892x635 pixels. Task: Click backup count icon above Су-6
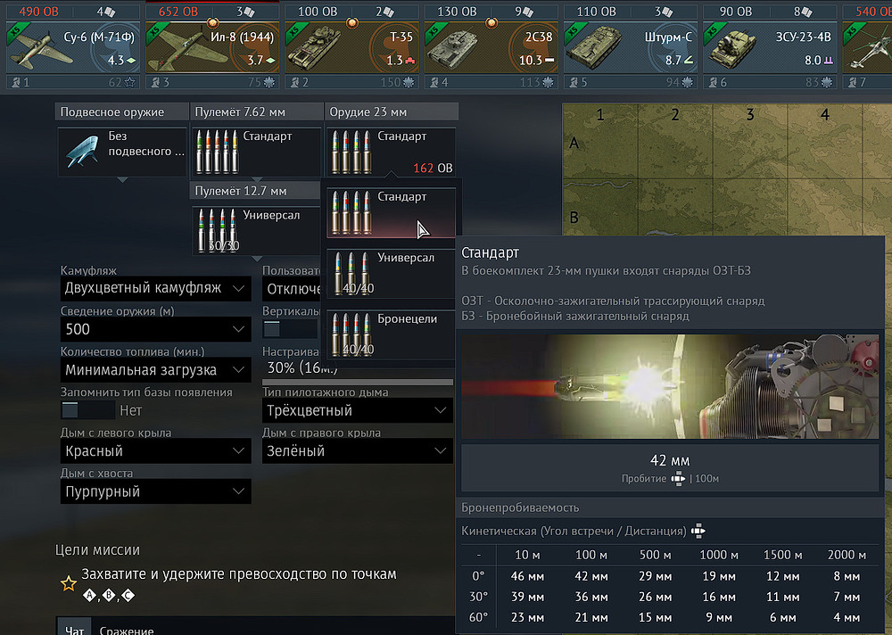point(109,12)
